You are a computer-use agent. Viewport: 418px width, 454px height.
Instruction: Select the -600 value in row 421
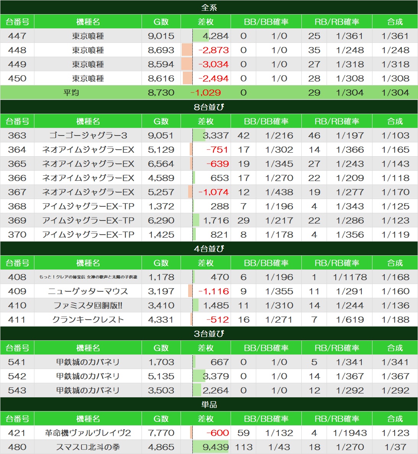[218, 433]
